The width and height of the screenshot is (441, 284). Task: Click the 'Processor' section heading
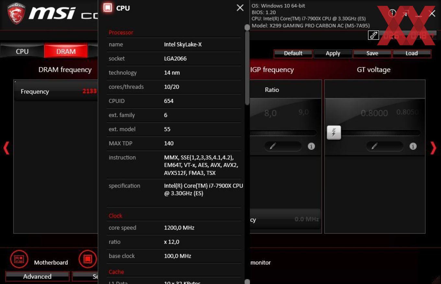[x=121, y=32]
